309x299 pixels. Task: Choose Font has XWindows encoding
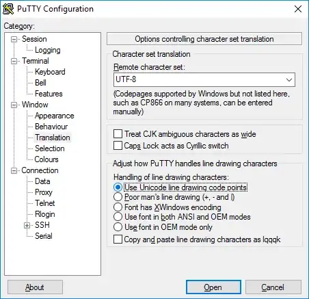[118, 207]
